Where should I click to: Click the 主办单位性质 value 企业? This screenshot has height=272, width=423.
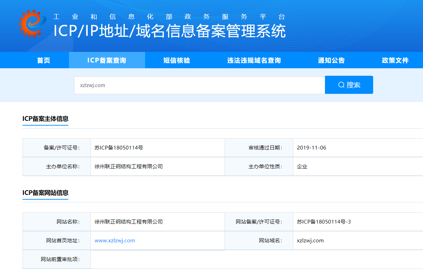302,166
